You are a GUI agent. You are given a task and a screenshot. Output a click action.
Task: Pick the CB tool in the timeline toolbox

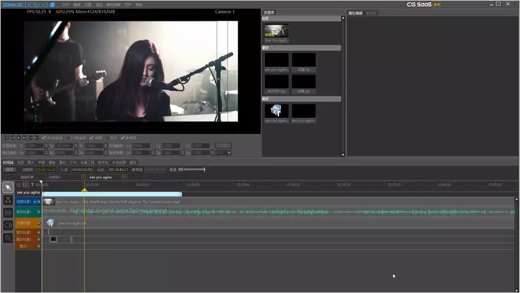coord(8,225)
